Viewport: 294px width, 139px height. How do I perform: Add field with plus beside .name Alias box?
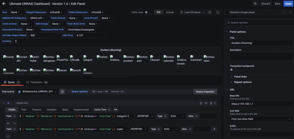click(214, 129)
